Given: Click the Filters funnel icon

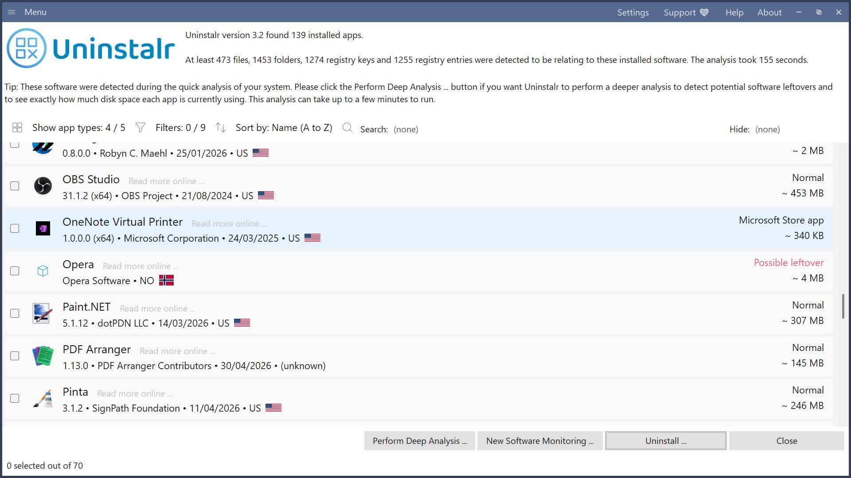Looking at the screenshot, I should 141,128.
